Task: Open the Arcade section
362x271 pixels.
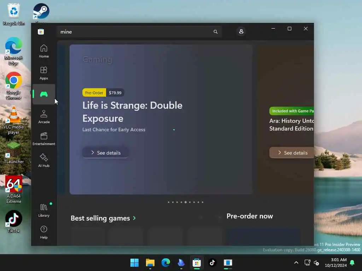Action: (43, 117)
